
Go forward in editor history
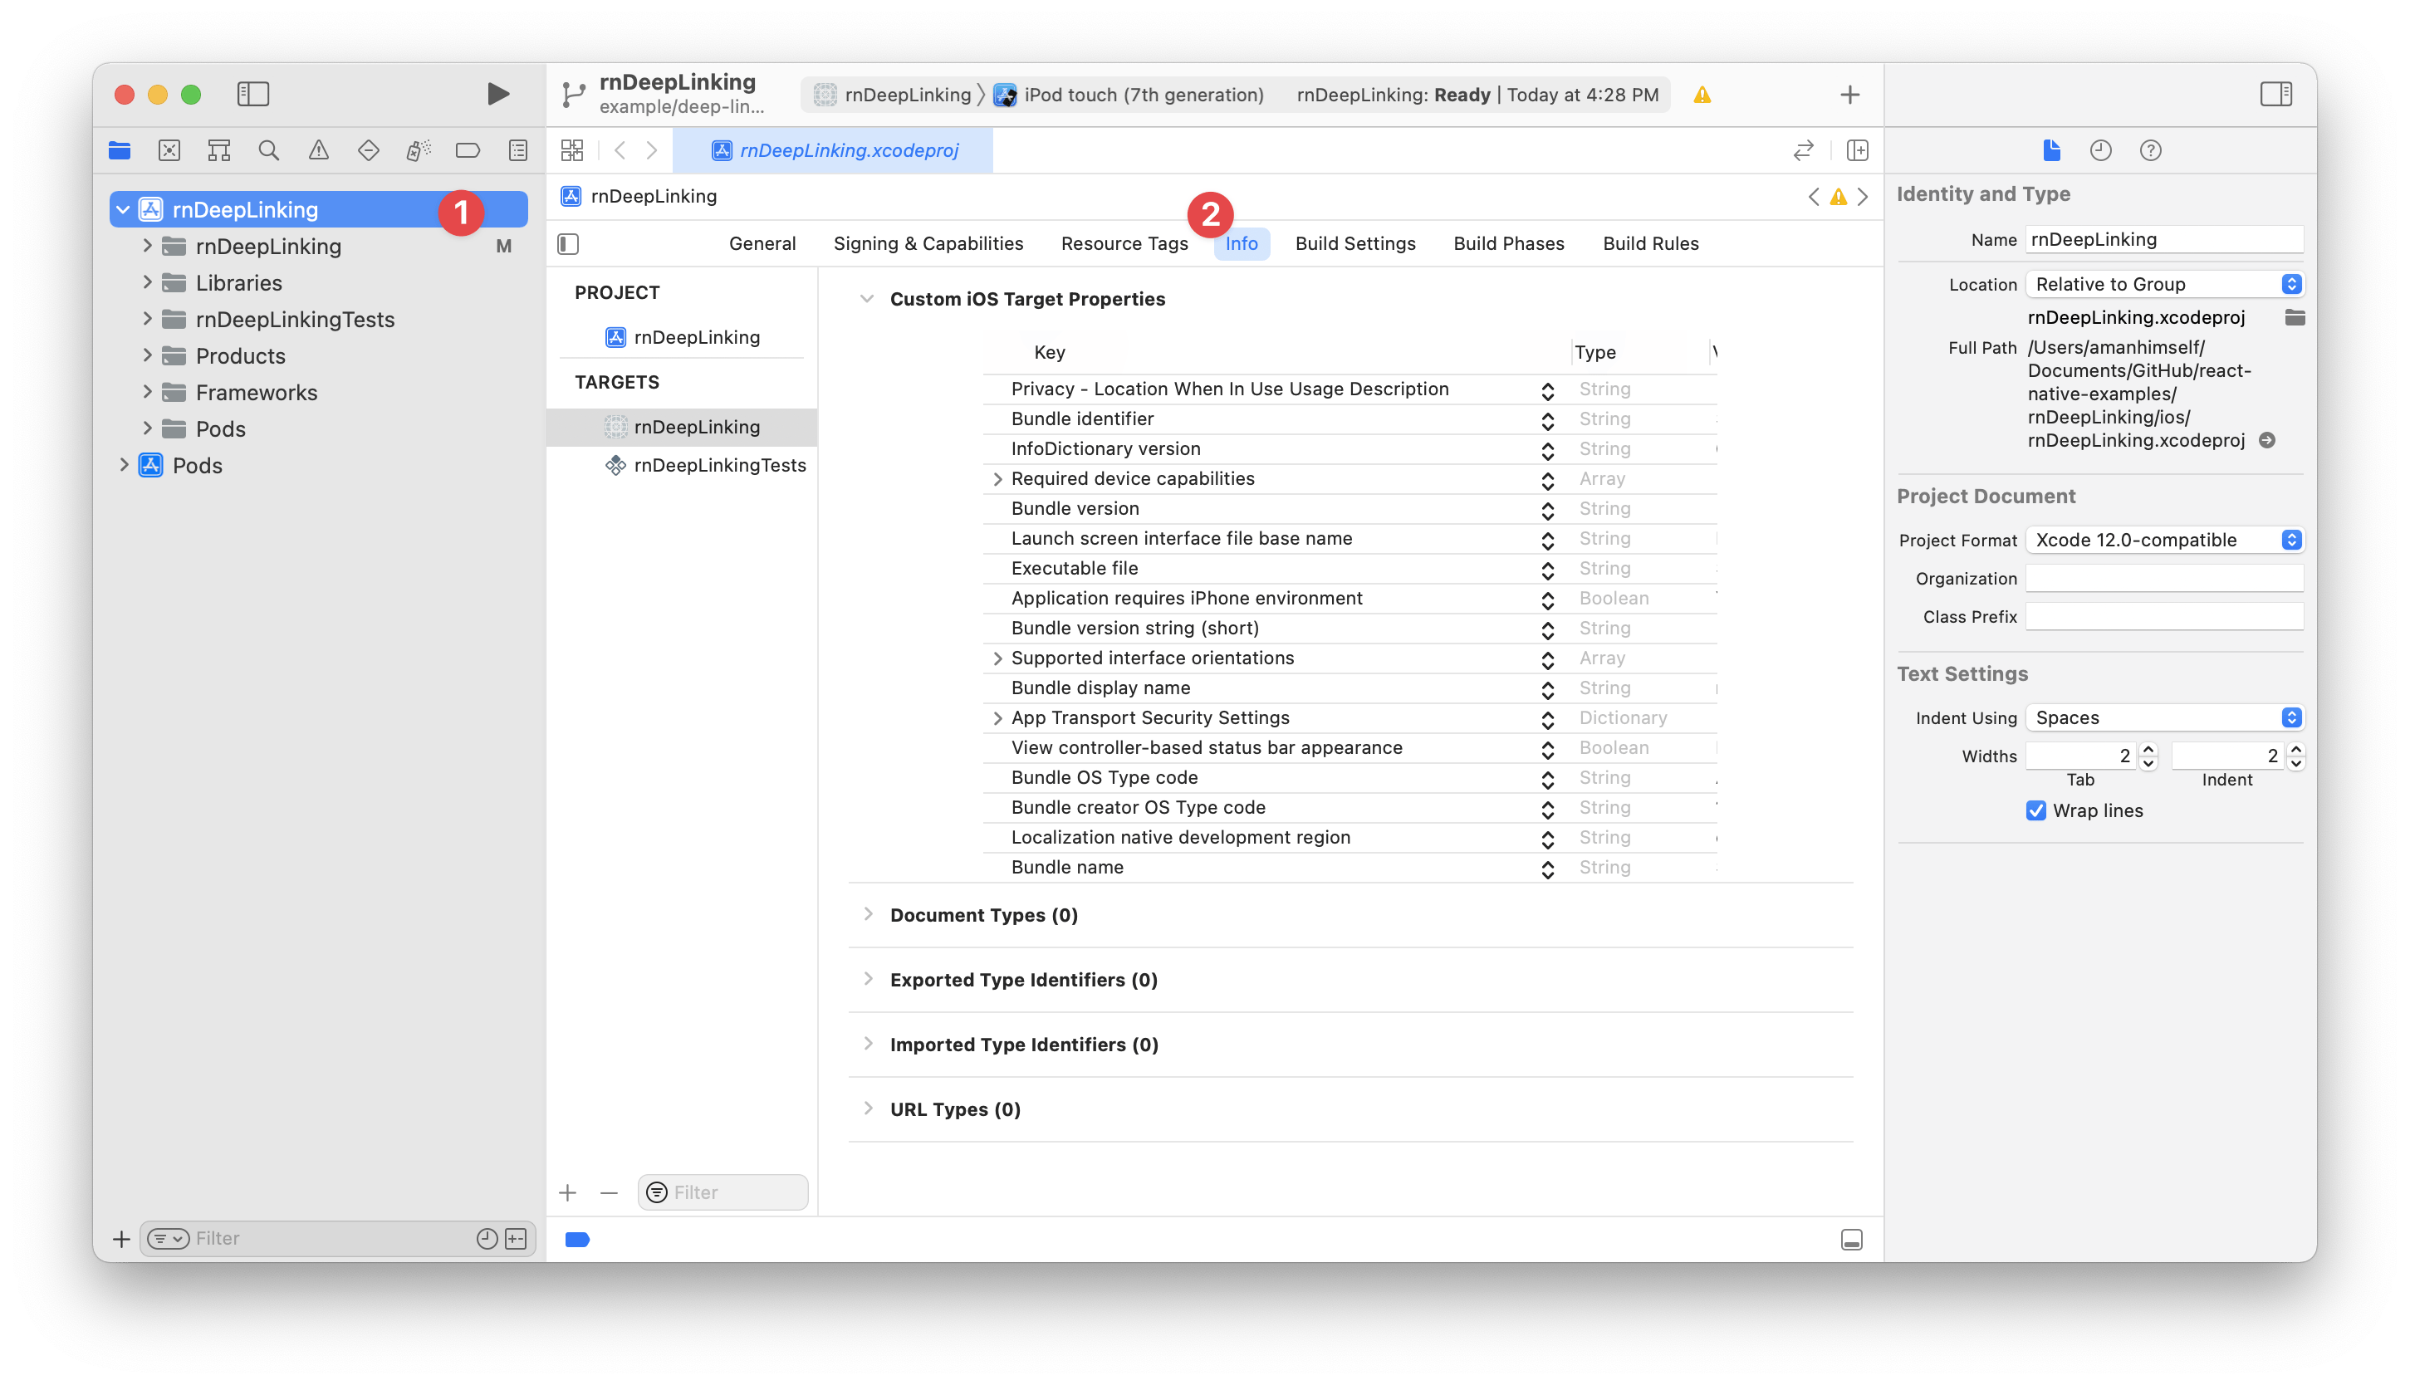pos(651,149)
